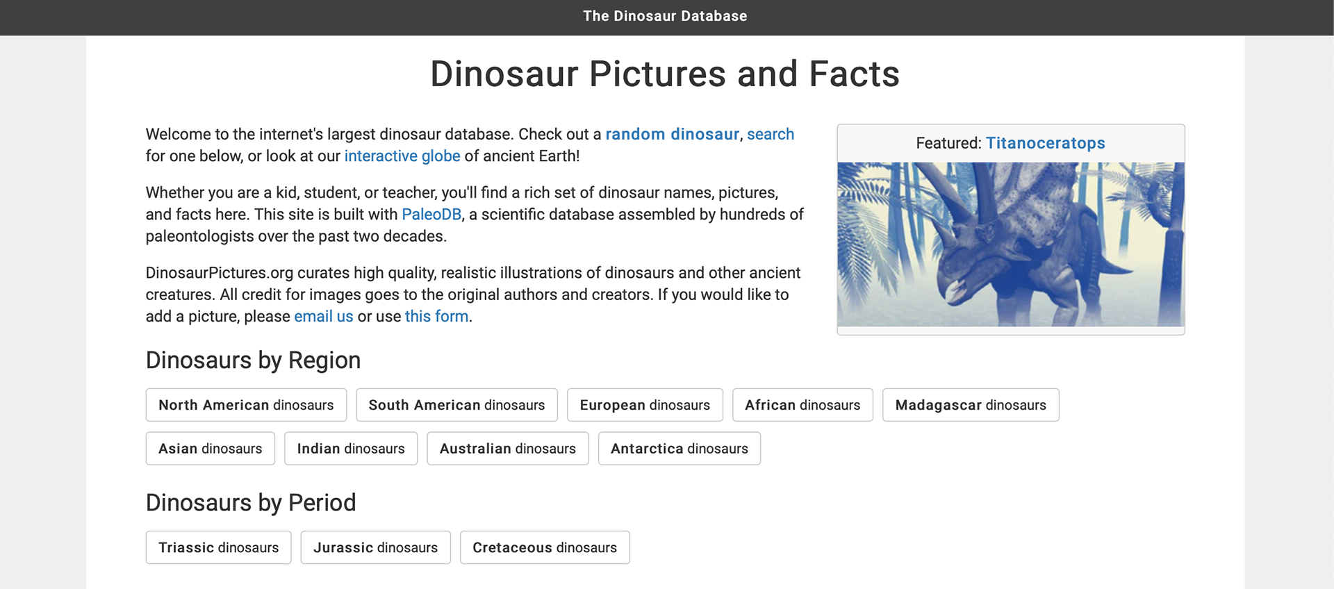This screenshot has height=589, width=1334.
Task: Click the Dinosaurs by Period heading
Action: pos(251,503)
